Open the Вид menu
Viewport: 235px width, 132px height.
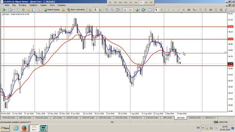click(14, 5)
